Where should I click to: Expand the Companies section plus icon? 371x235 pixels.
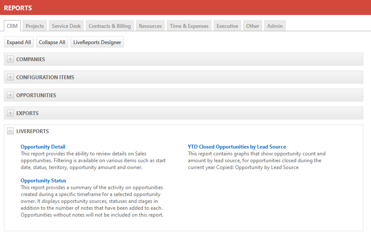pos(10,59)
